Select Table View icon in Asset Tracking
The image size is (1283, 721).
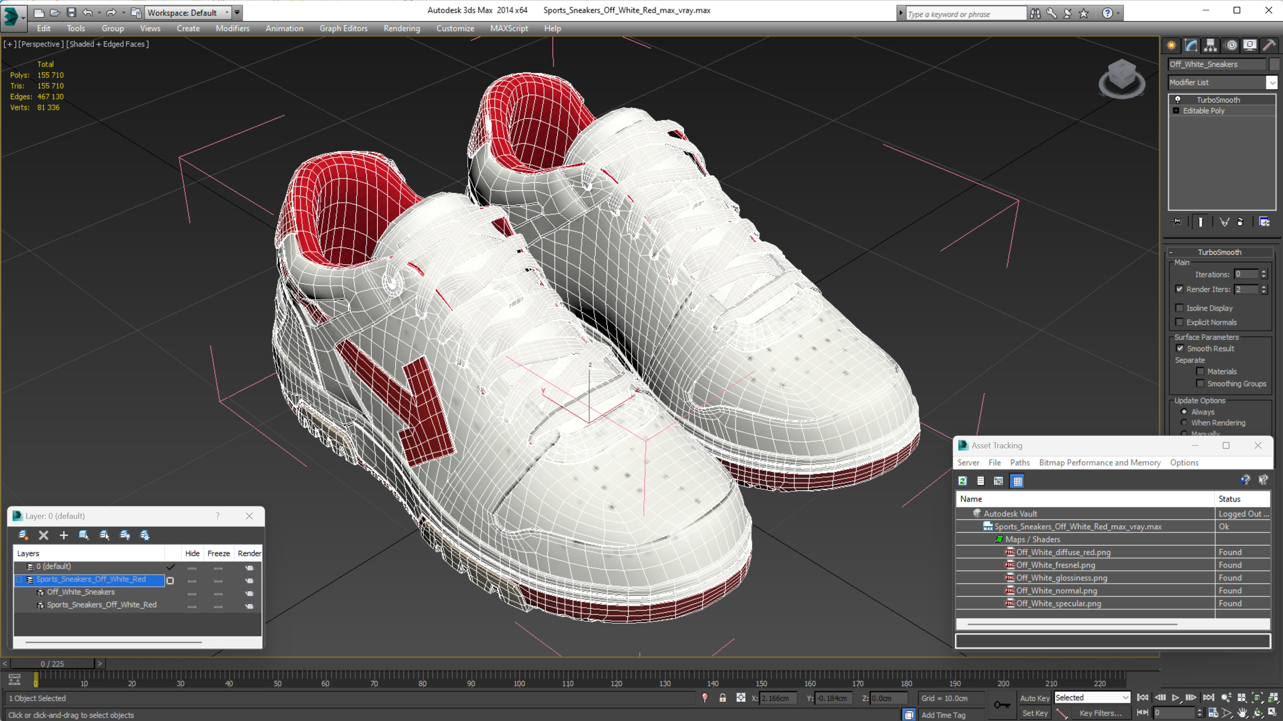pyautogui.click(x=1018, y=481)
